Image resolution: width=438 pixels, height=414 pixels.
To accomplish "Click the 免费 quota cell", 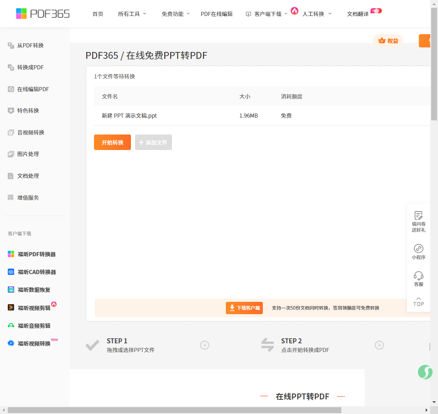I will [x=287, y=115].
